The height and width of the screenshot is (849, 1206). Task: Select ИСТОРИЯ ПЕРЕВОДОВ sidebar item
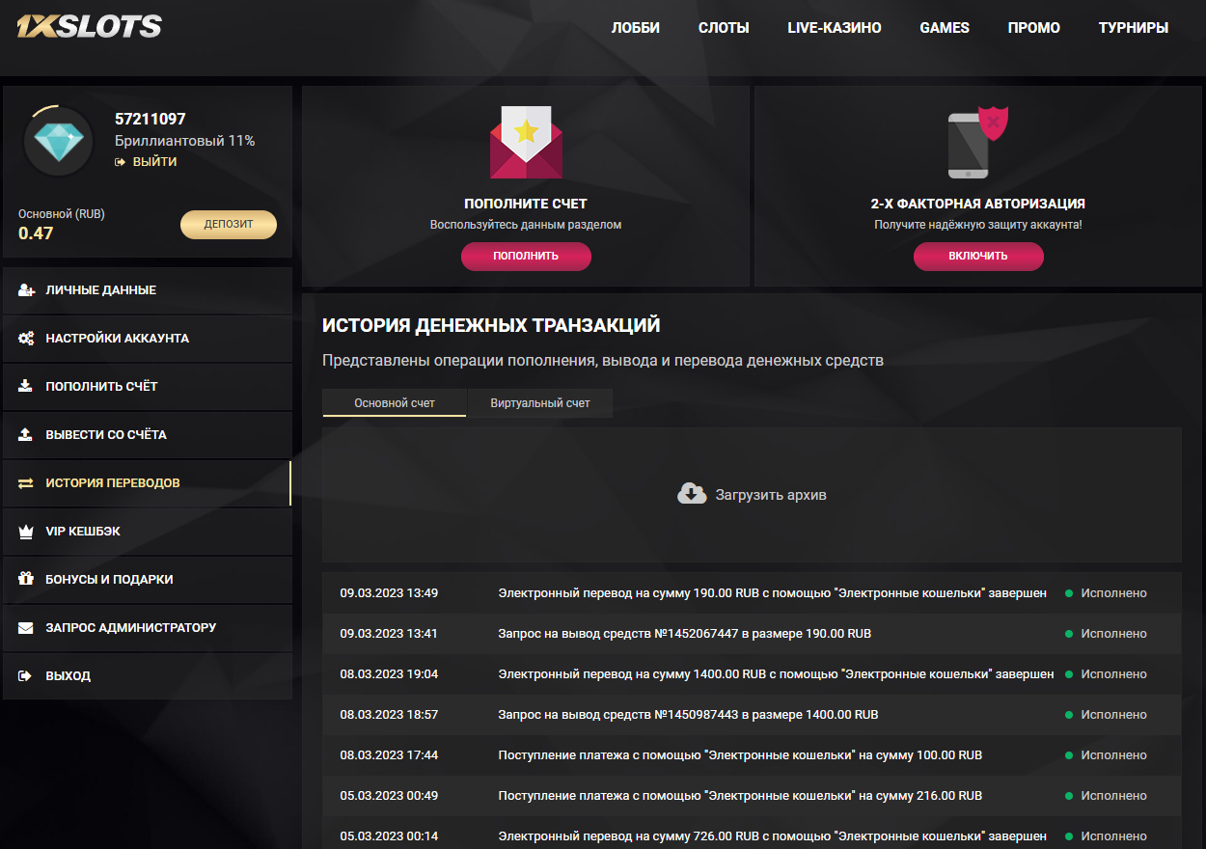pos(147,483)
